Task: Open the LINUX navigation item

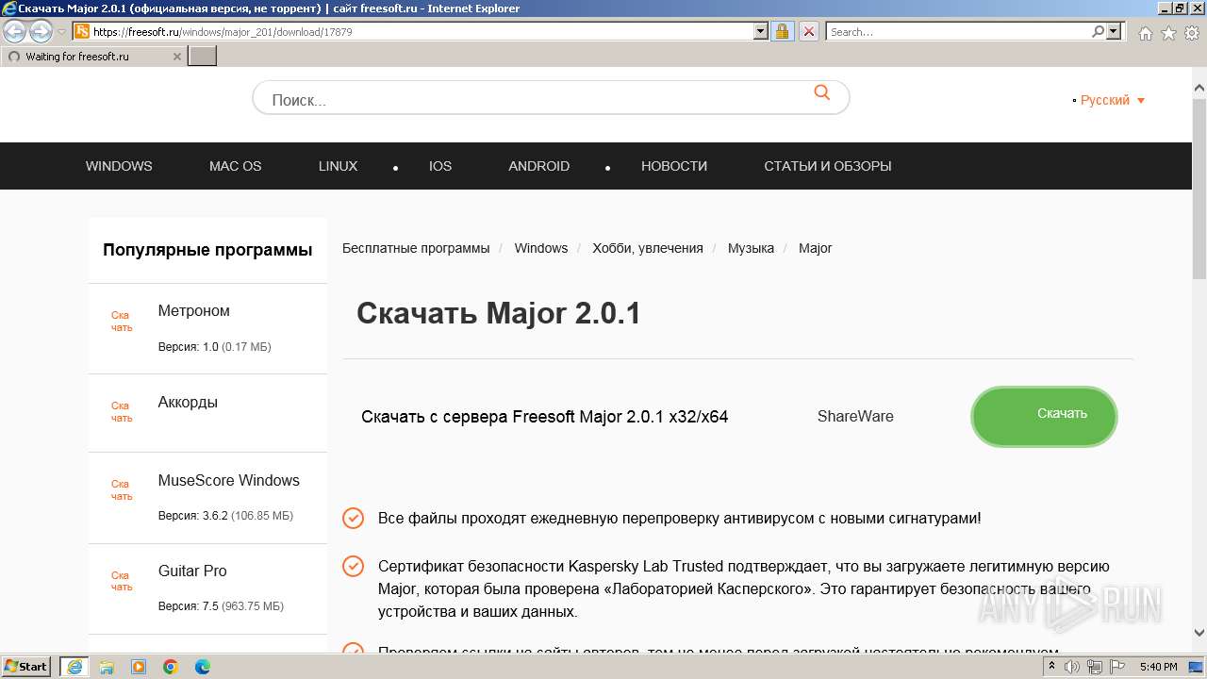Action: [339, 166]
